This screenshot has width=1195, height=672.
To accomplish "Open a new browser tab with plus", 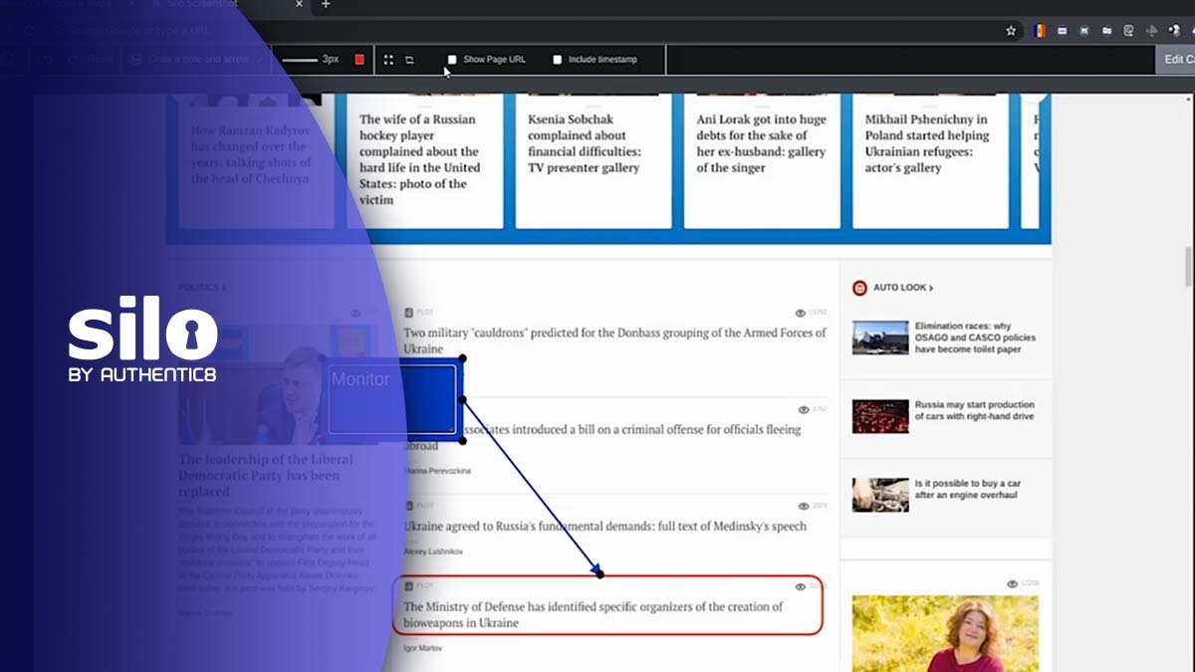I will pyautogui.click(x=325, y=5).
